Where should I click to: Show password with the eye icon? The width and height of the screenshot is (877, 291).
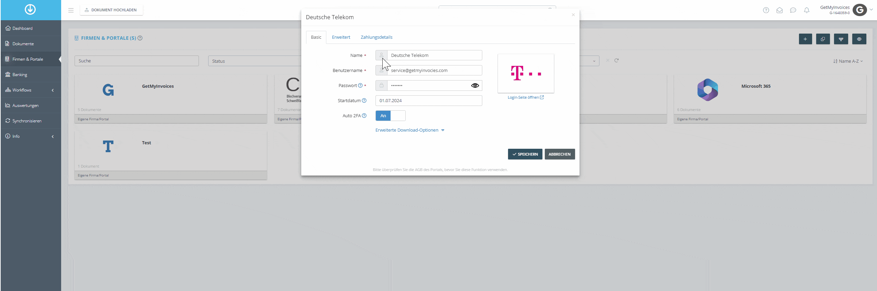coord(475,85)
